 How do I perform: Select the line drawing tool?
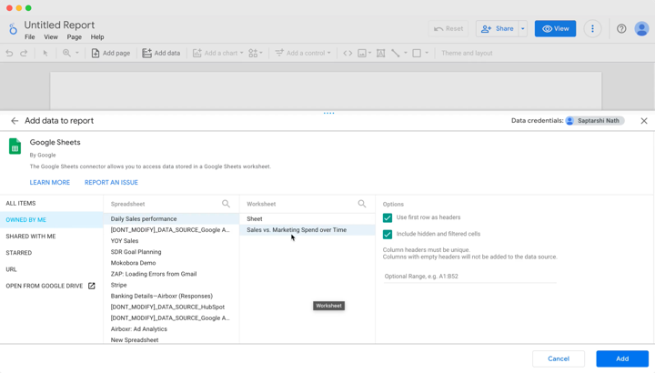coord(395,53)
